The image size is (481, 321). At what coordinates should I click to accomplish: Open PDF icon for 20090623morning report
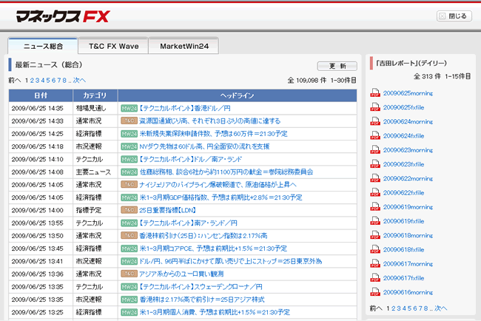[375, 150]
